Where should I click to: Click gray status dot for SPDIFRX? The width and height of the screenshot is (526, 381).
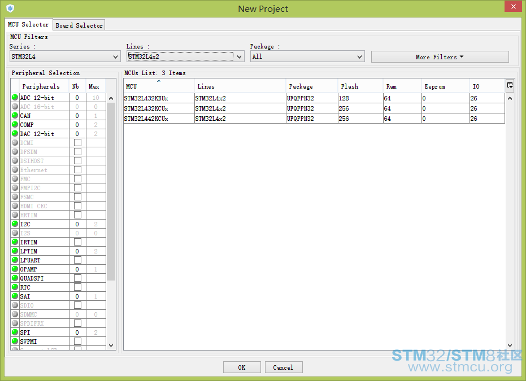(x=15, y=323)
